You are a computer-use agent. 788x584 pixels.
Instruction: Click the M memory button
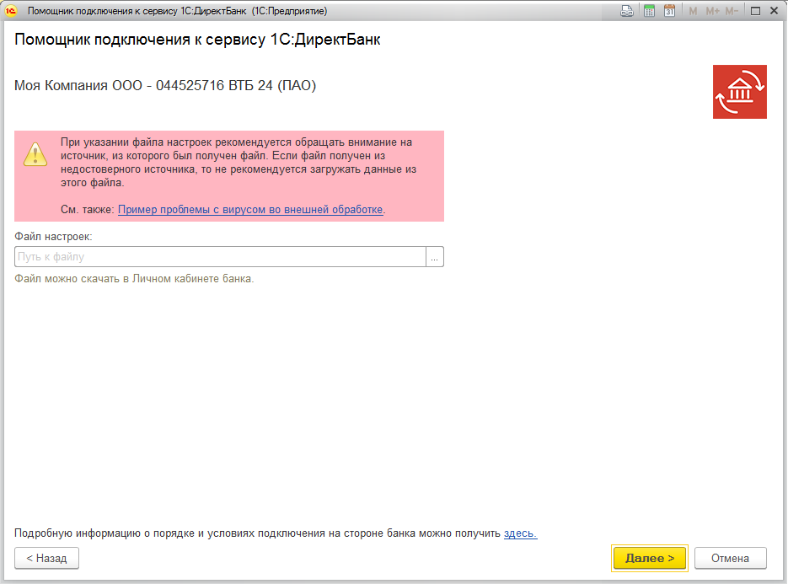[x=693, y=11]
